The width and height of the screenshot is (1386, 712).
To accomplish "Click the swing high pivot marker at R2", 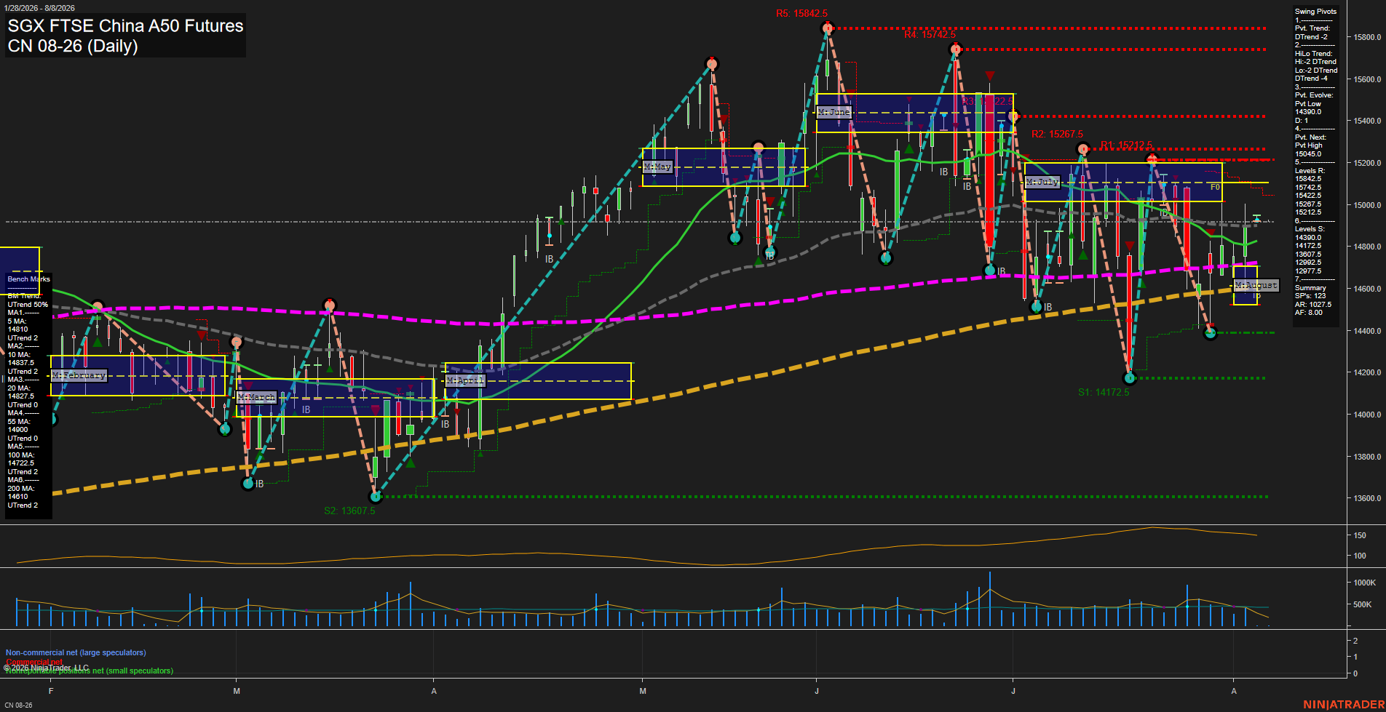I will pyautogui.click(x=1083, y=149).
